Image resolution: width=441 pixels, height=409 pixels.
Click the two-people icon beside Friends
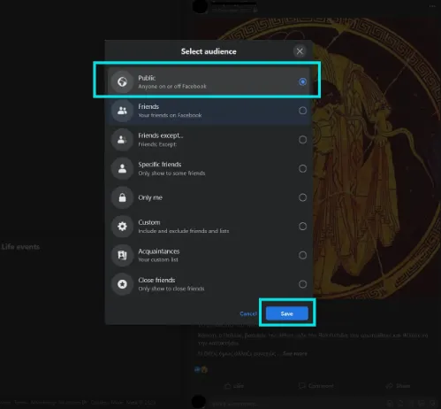pos(122,111)
